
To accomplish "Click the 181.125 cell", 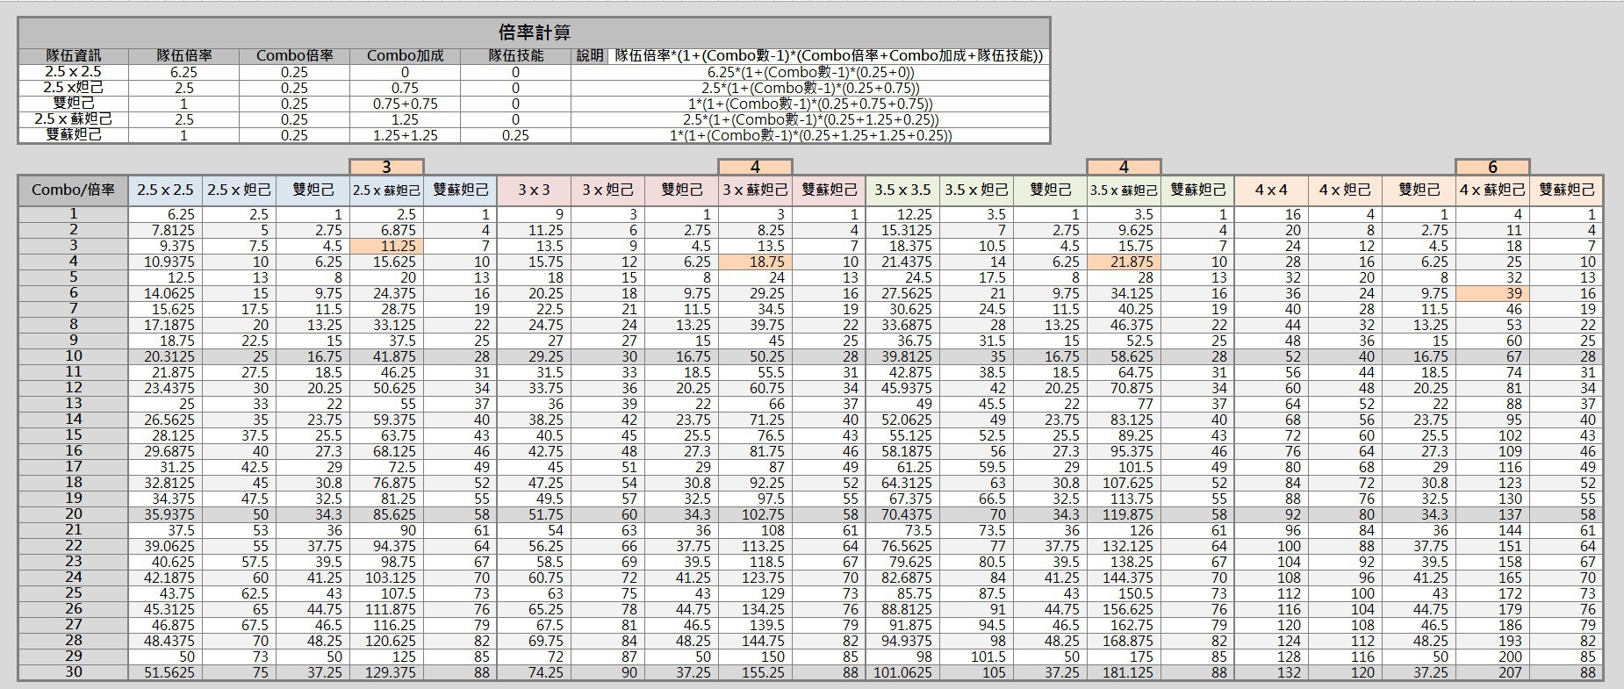I will pyautogui.click(x=1124, y=672).
